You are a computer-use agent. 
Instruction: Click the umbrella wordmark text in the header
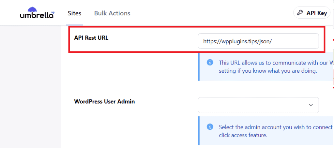37,16
